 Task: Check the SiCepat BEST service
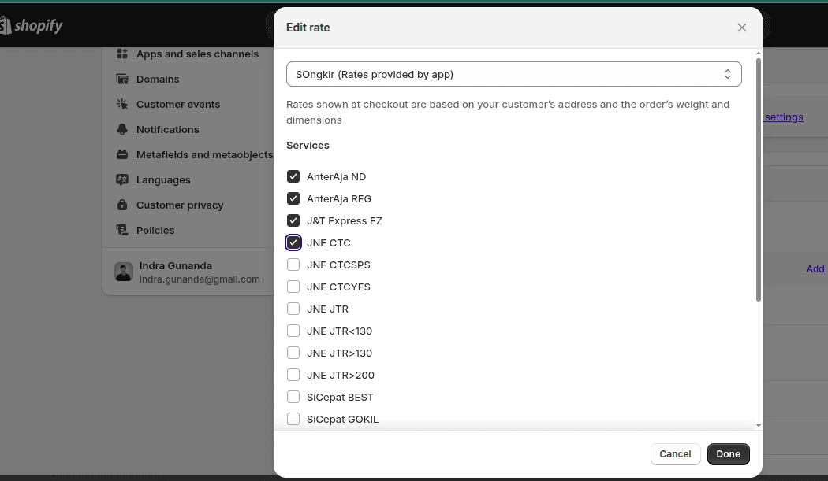click(293, 398)
